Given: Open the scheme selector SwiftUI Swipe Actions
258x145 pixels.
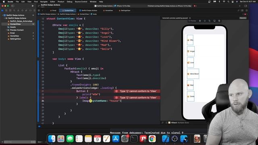Looking at the screenshot, I should 104,6.
